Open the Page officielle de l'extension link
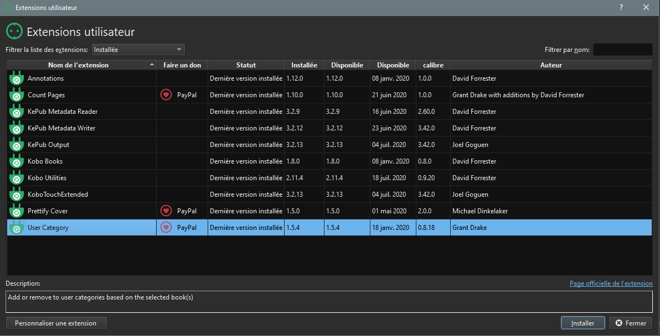Viewport: 660px width, 336px height. pyautogui.click(x=611, y=283)
